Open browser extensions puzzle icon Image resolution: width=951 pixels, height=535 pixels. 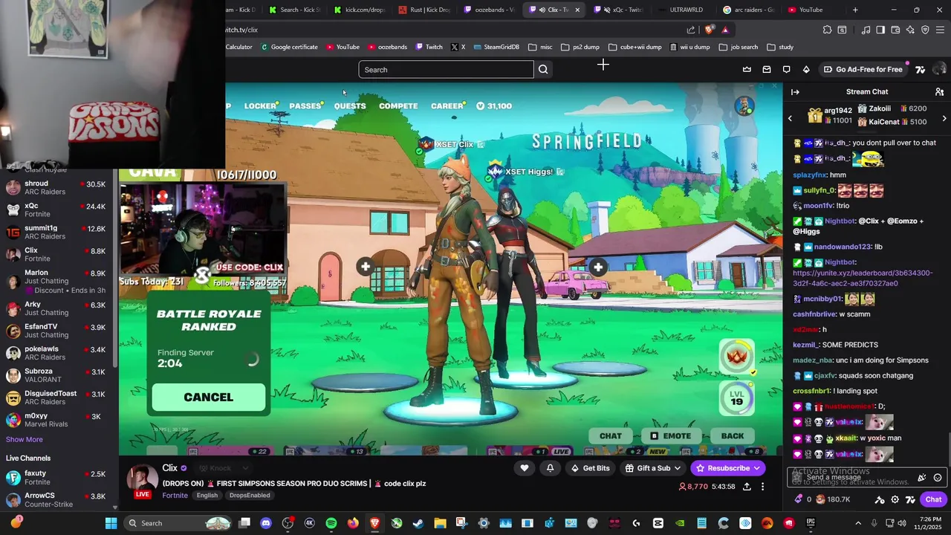click(827, 30)
